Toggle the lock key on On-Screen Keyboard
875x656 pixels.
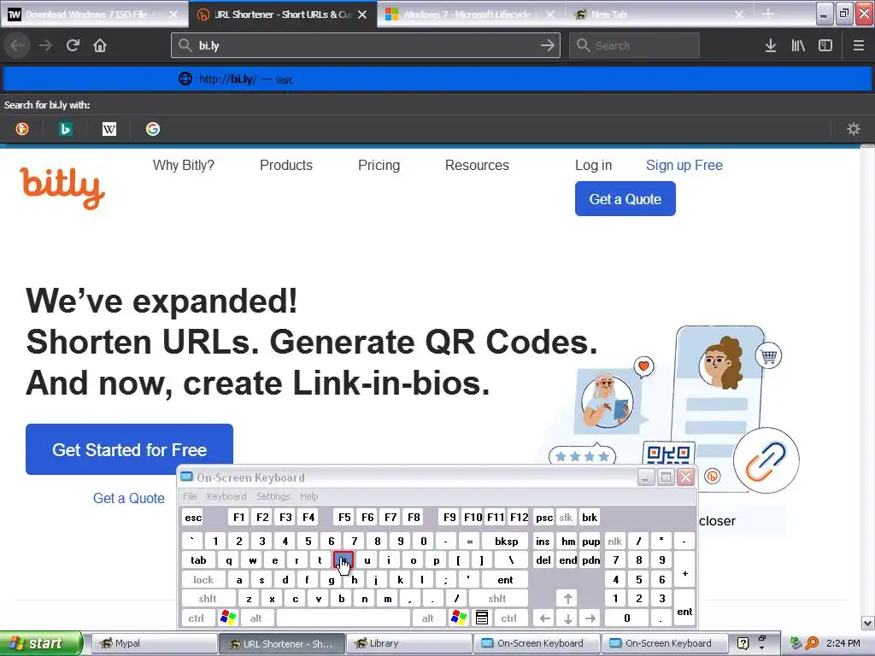click(203, 580)
